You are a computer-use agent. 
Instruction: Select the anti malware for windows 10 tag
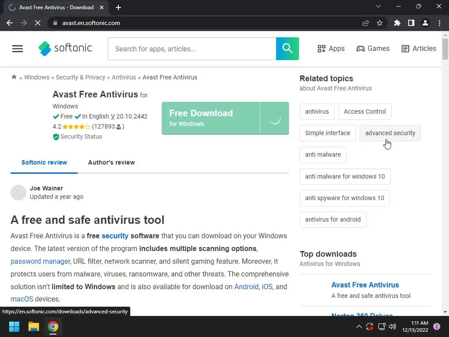(345, 176)
